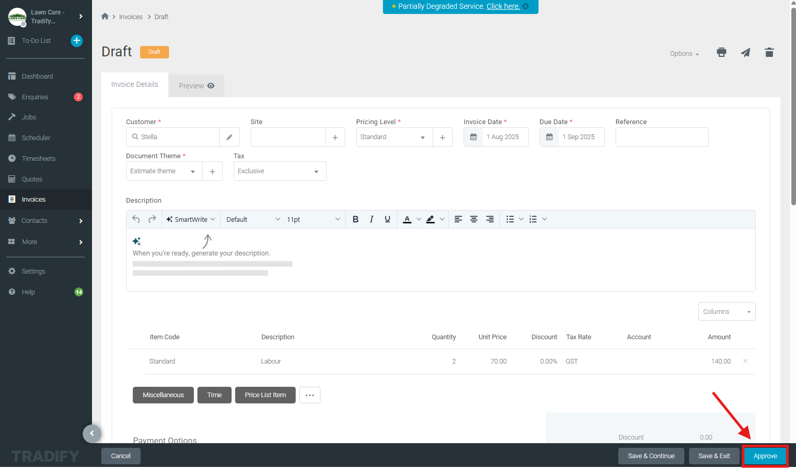This screenshot has height=468, width=796.
Task: Add a new site with the plus button
Action: point(335,137)
